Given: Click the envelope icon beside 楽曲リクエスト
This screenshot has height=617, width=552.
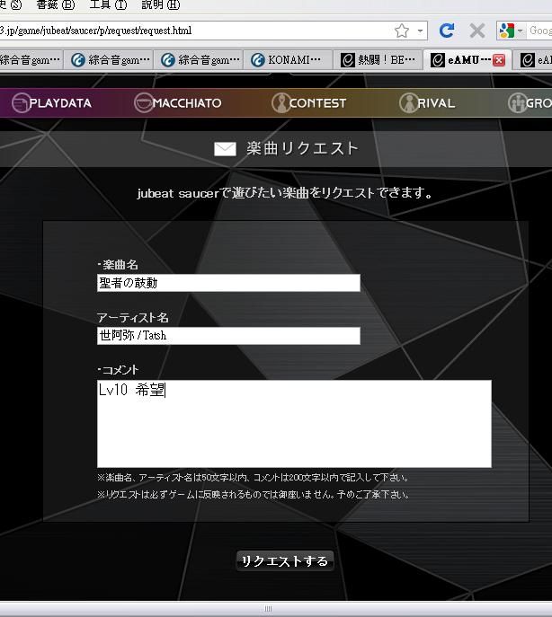Looking at the screenshot, I should tap(225, 149).
